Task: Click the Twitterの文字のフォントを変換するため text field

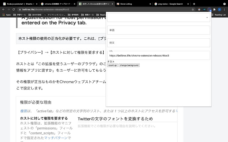Action: pyautogui.click(x=128, y=119)
